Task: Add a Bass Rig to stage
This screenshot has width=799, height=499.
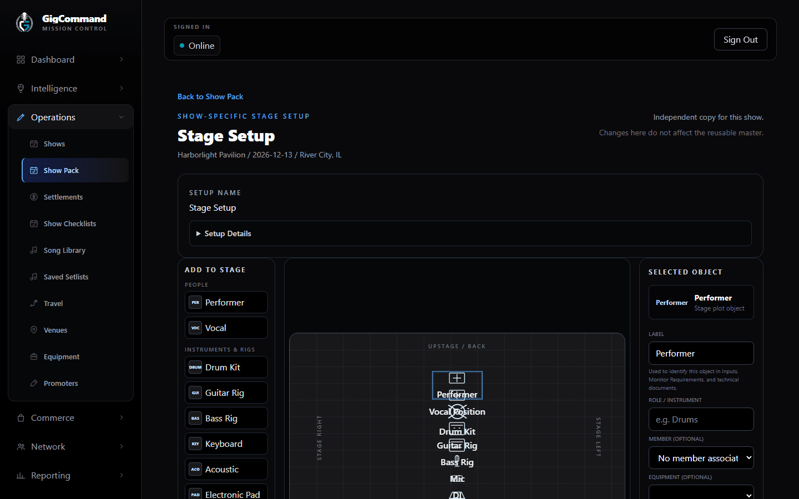Action: [x=226, y=418]
